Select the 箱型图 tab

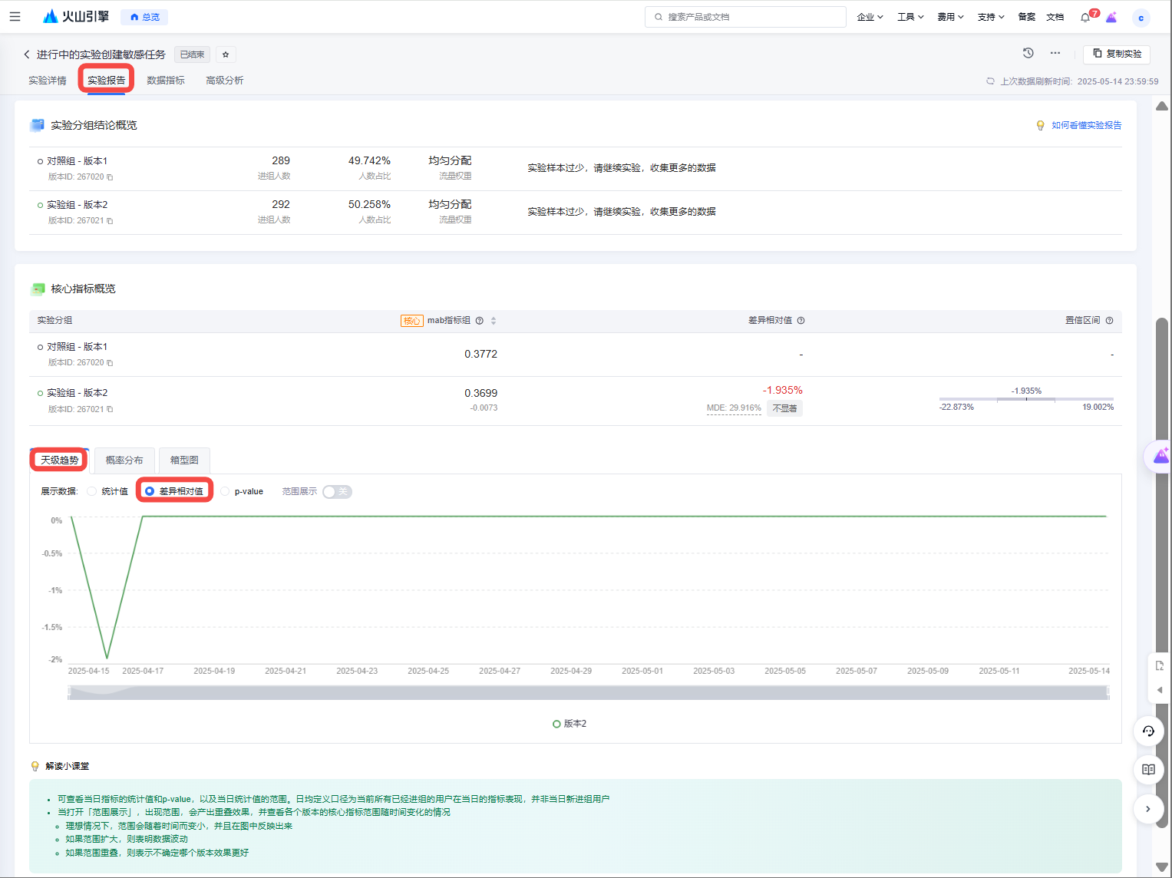[184, 460]
